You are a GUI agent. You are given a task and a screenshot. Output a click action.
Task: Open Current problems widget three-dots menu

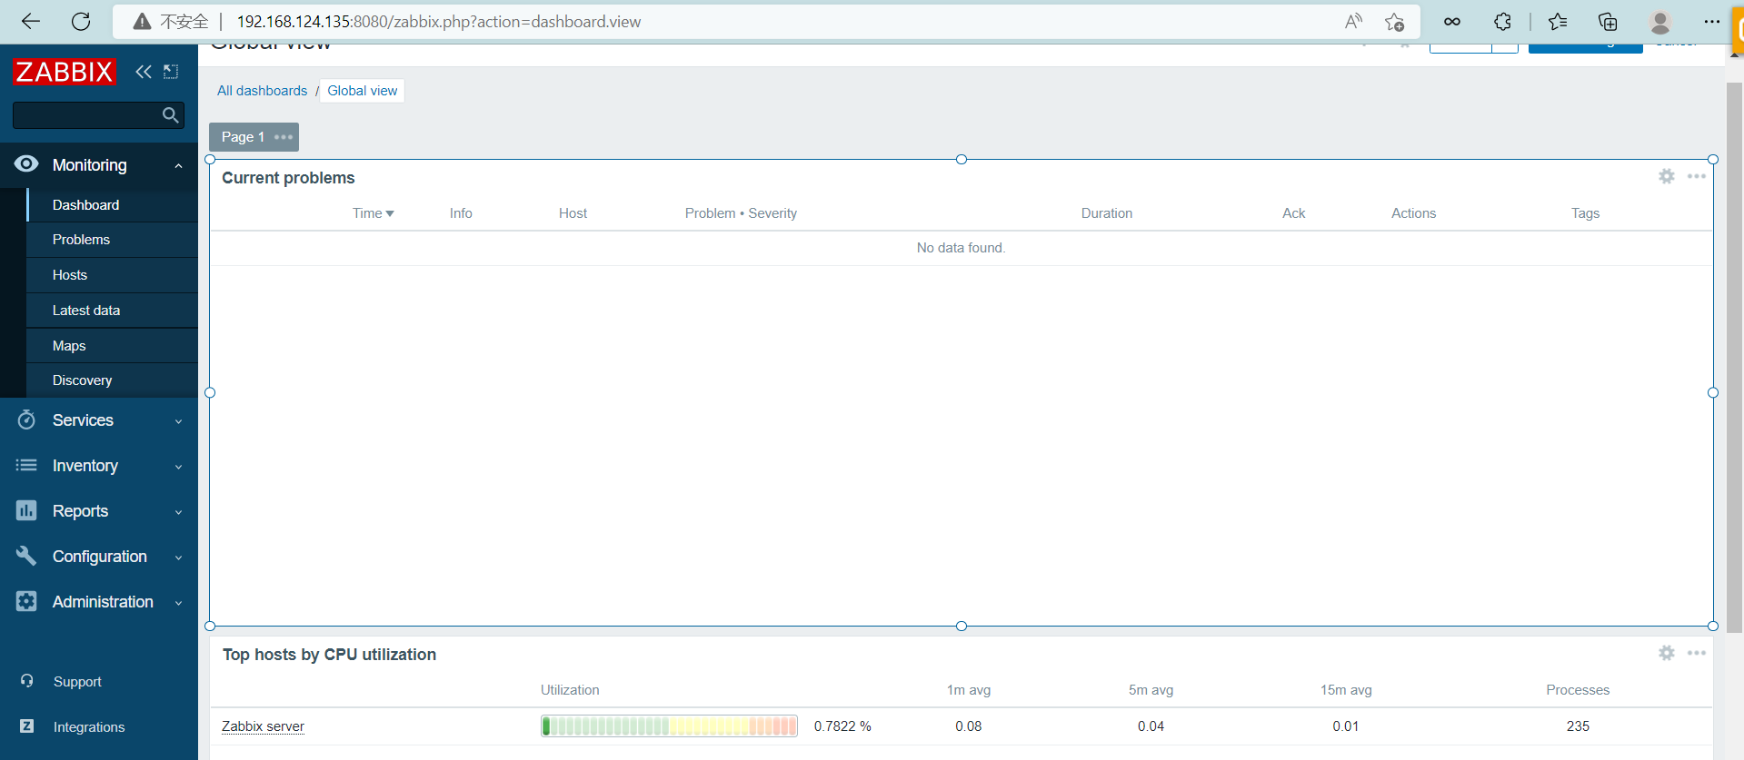1696,176
